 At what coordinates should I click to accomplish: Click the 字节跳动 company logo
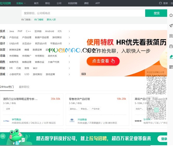6,121
